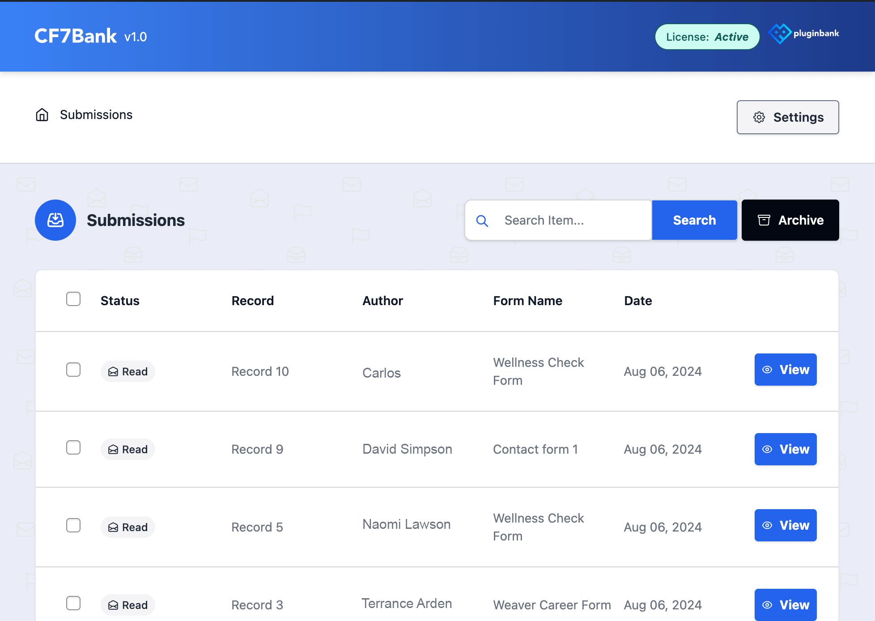
Task: Click the blue Search button
Action: (694, 220)
